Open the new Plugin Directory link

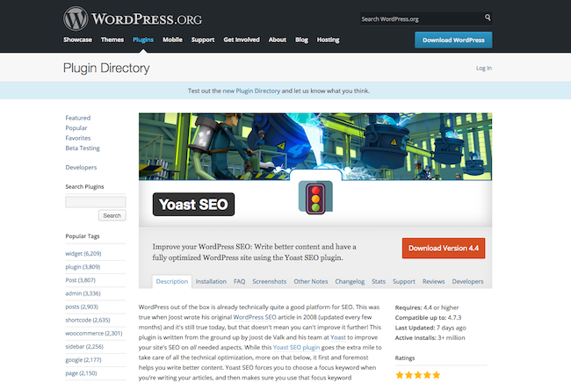click(x=251, y=91)
